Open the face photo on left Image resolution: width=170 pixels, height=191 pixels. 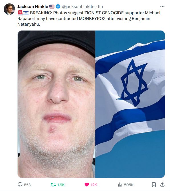(56, 104)
